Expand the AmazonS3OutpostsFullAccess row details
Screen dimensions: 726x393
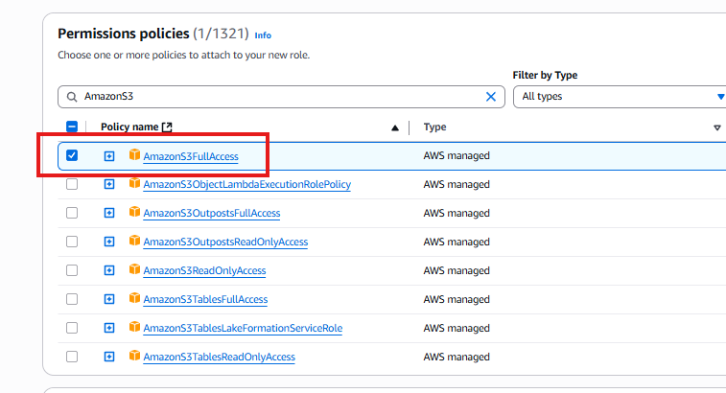coord(109,213)
